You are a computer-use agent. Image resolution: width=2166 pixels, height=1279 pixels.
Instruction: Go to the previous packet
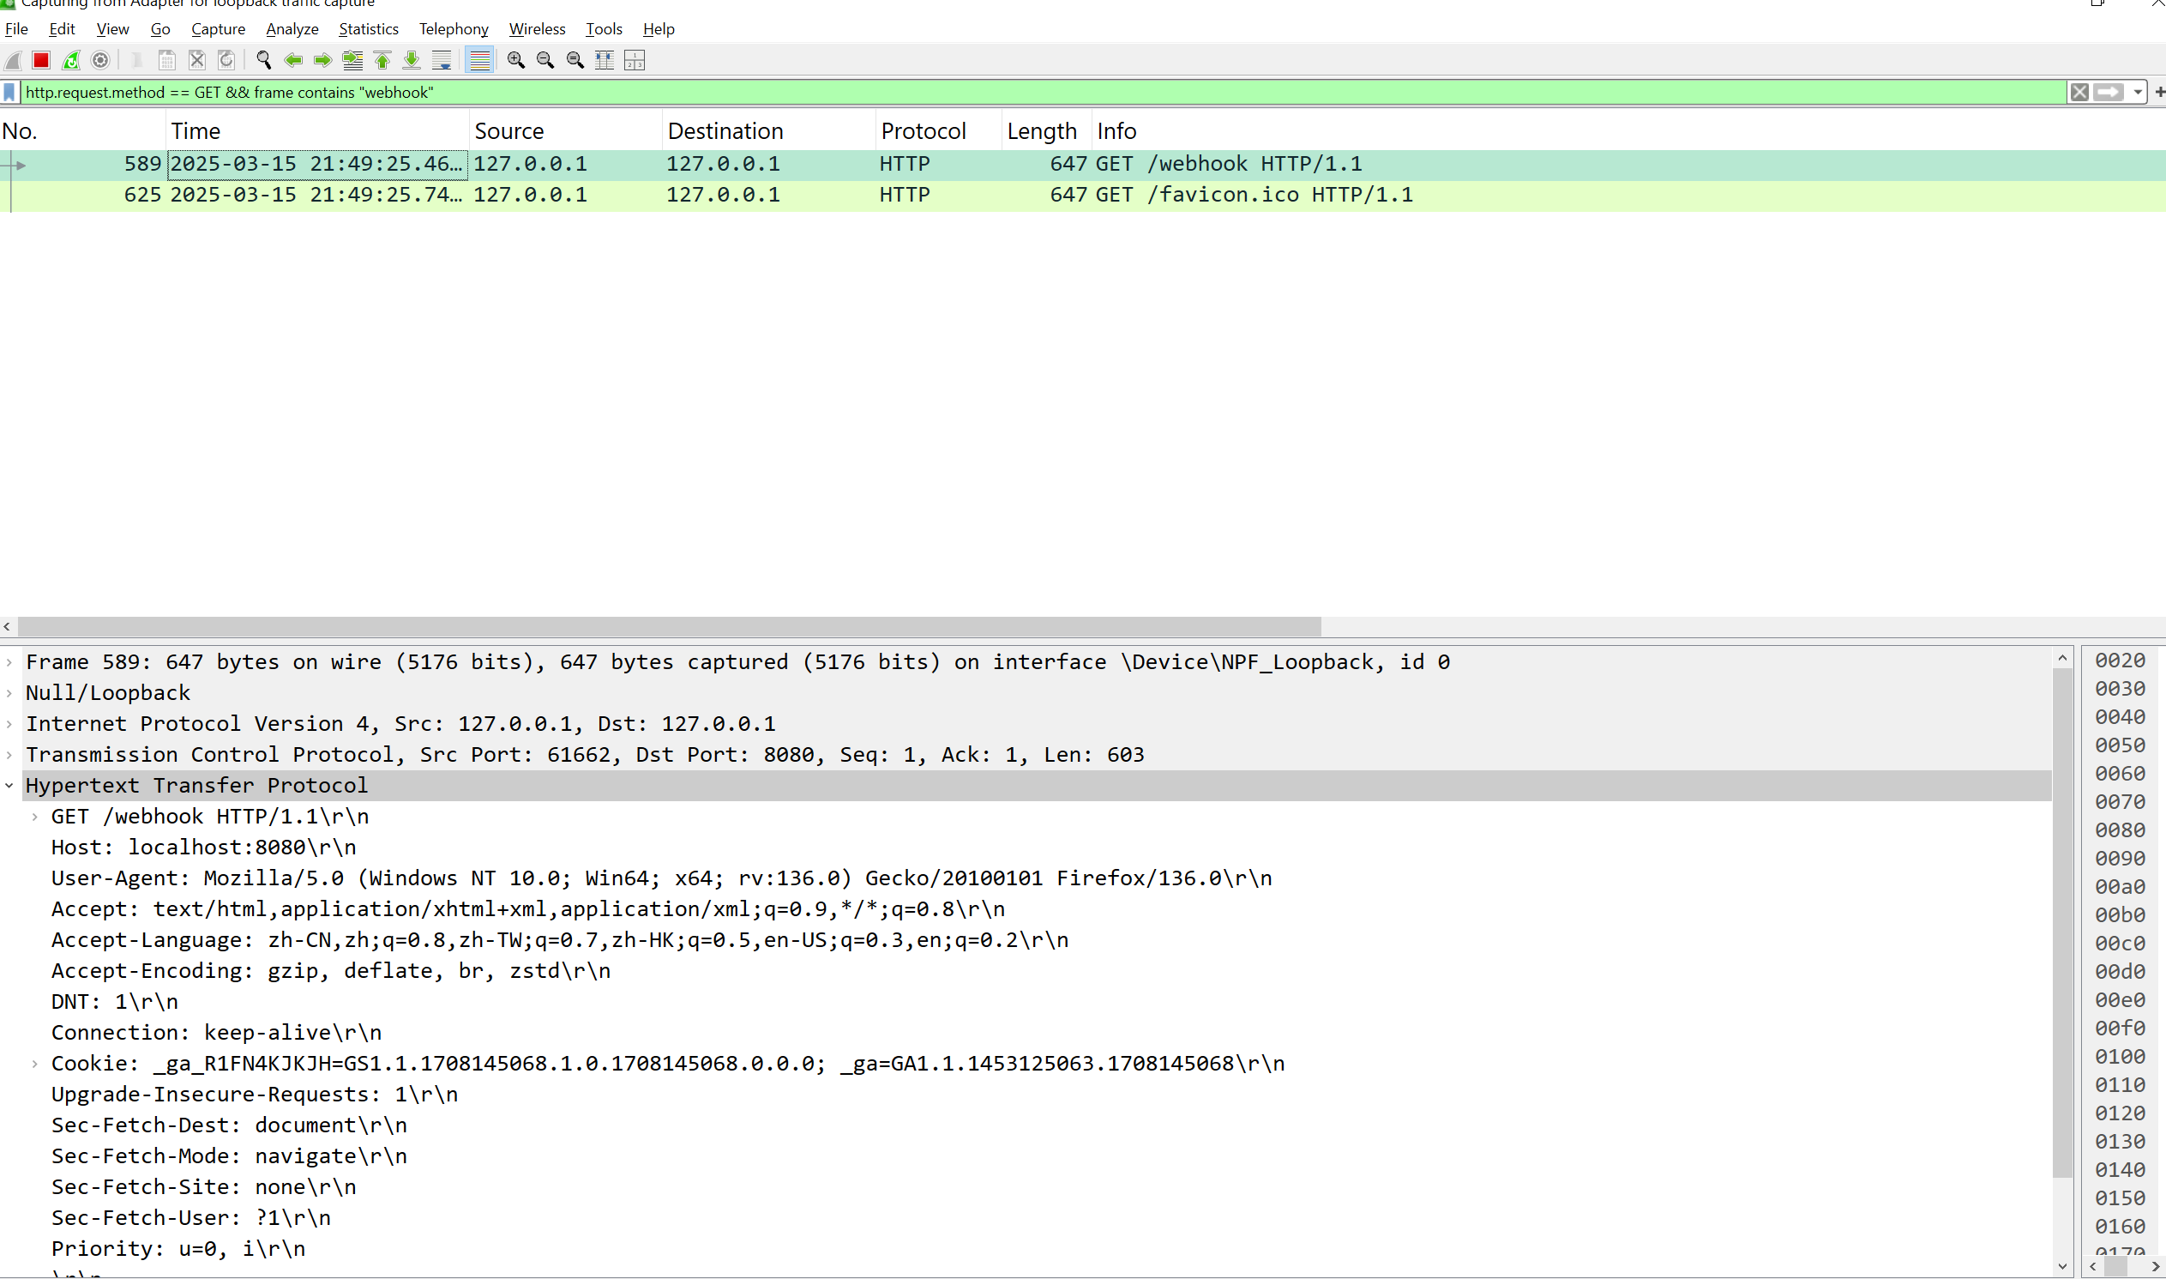click(293, 59)
